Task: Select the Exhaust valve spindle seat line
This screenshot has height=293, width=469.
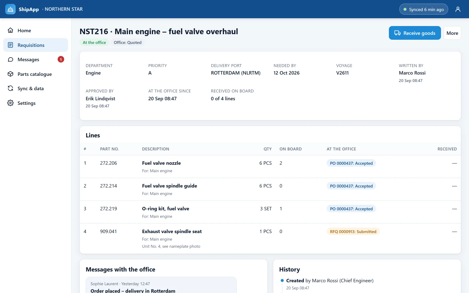Action: [x=270, y=239]
